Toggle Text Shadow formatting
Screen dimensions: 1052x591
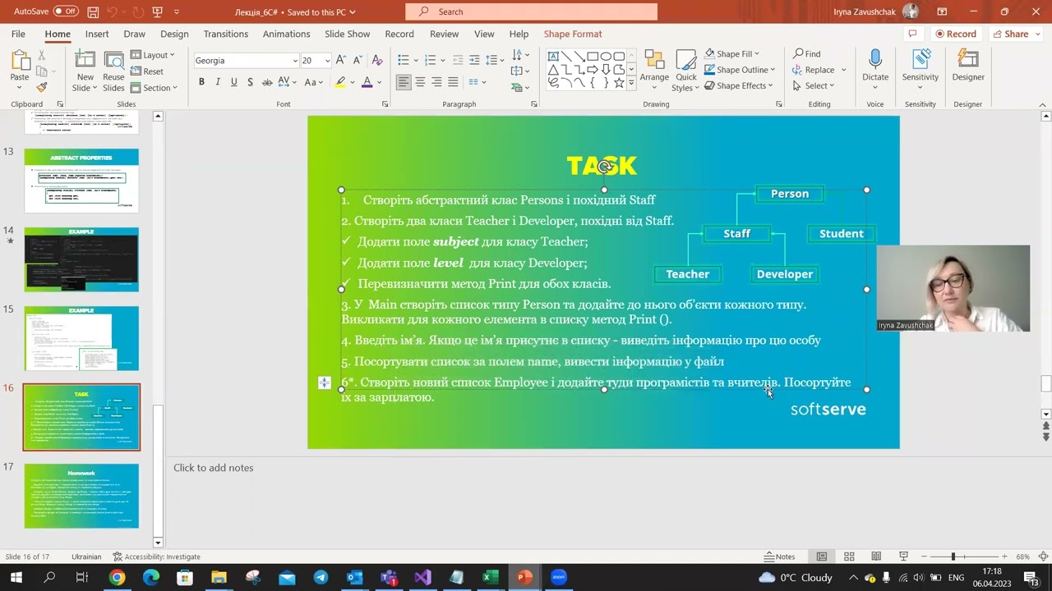(x=250, y=82)
